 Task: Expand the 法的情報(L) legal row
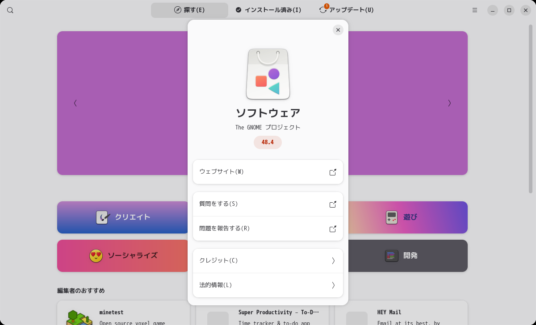click(268, 285)
